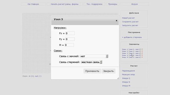Click the Эпюра Q link

pos(126,78)
